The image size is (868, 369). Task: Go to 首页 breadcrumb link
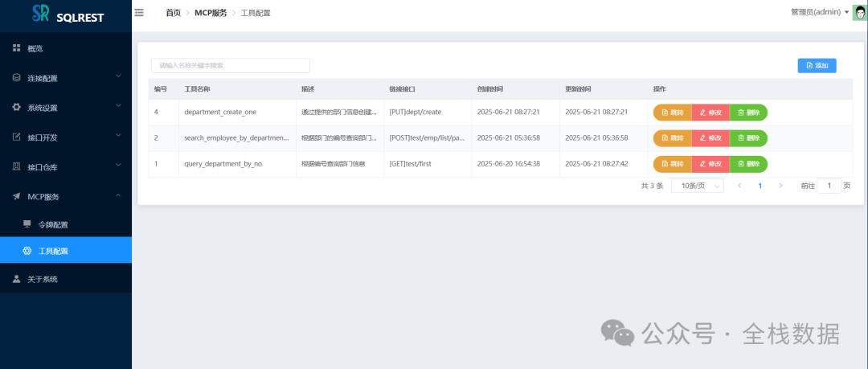(174, 13)
